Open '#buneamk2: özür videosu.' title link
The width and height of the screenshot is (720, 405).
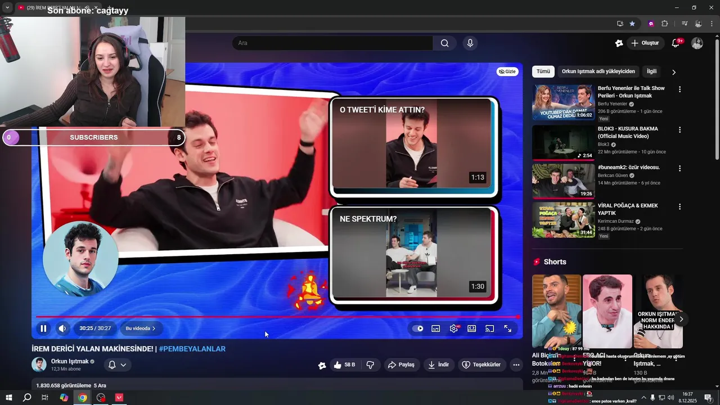pyautogui.click(x=628, y=167)
